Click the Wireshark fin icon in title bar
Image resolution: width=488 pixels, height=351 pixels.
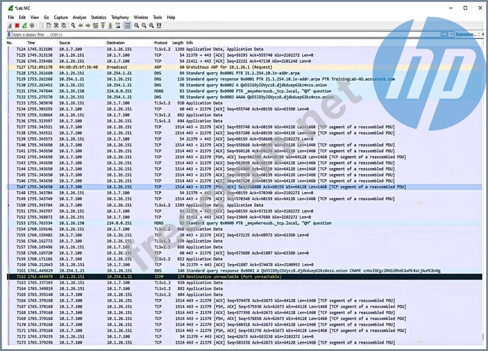coord(11,8)
